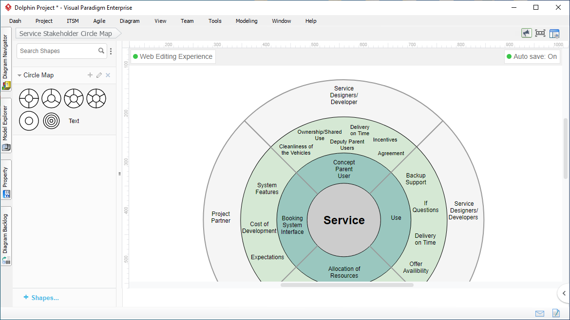Screen dimensions: 570x320
Task: Select the Cost of Development label
Action: (259, 228)
